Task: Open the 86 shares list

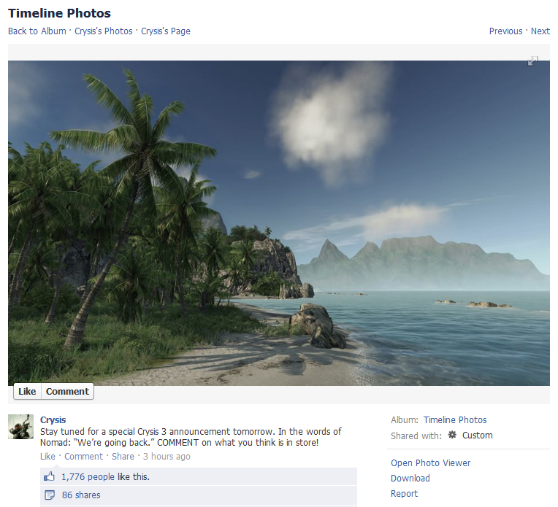Action: tap(81, 495)
